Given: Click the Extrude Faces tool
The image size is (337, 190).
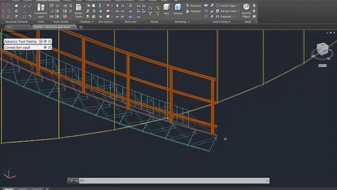Looking at the screenshot, I should point(226,11).
